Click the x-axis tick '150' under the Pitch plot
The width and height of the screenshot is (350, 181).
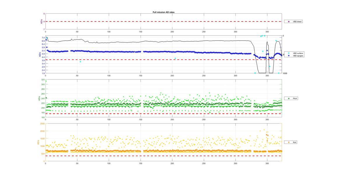tap(141, 120)
